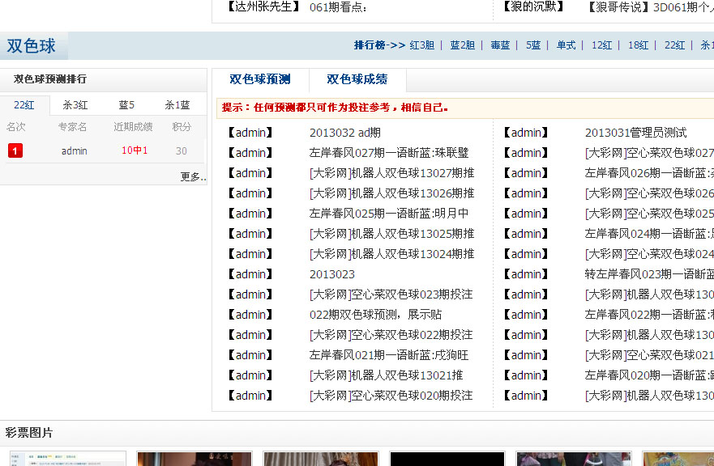Open 左岸春风022期一语断蓝 post in right column
The image size is (714, 466).
click(649, 315)
